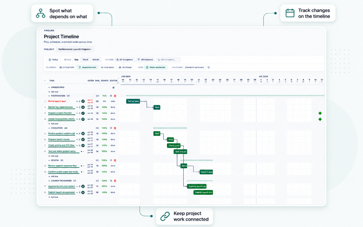
Task: Add a task under LAUNCH READINESS
Action: [x=54, y=197]
